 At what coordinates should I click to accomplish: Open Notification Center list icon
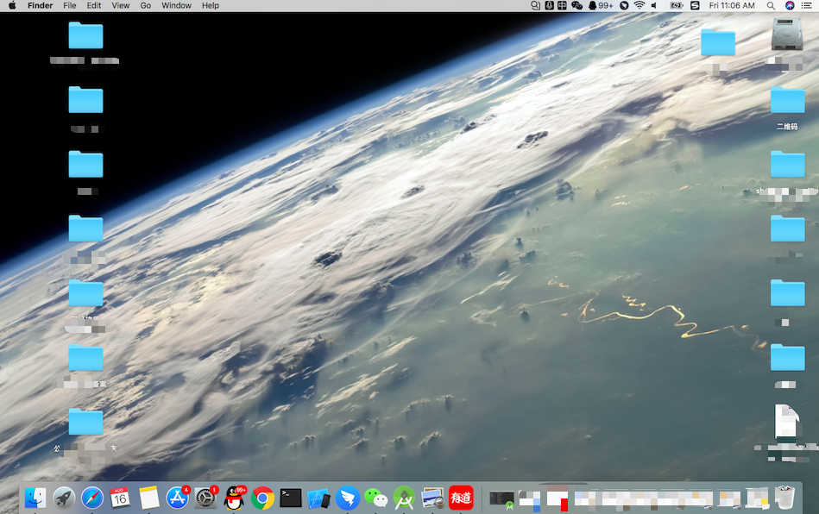pos(806,5)
